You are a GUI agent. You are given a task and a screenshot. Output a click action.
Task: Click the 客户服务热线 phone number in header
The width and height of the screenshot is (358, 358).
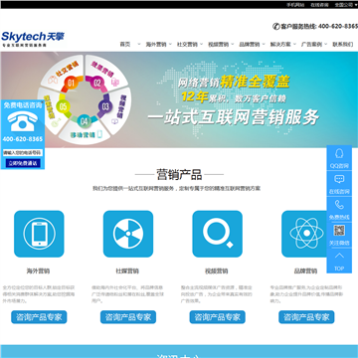338,26
